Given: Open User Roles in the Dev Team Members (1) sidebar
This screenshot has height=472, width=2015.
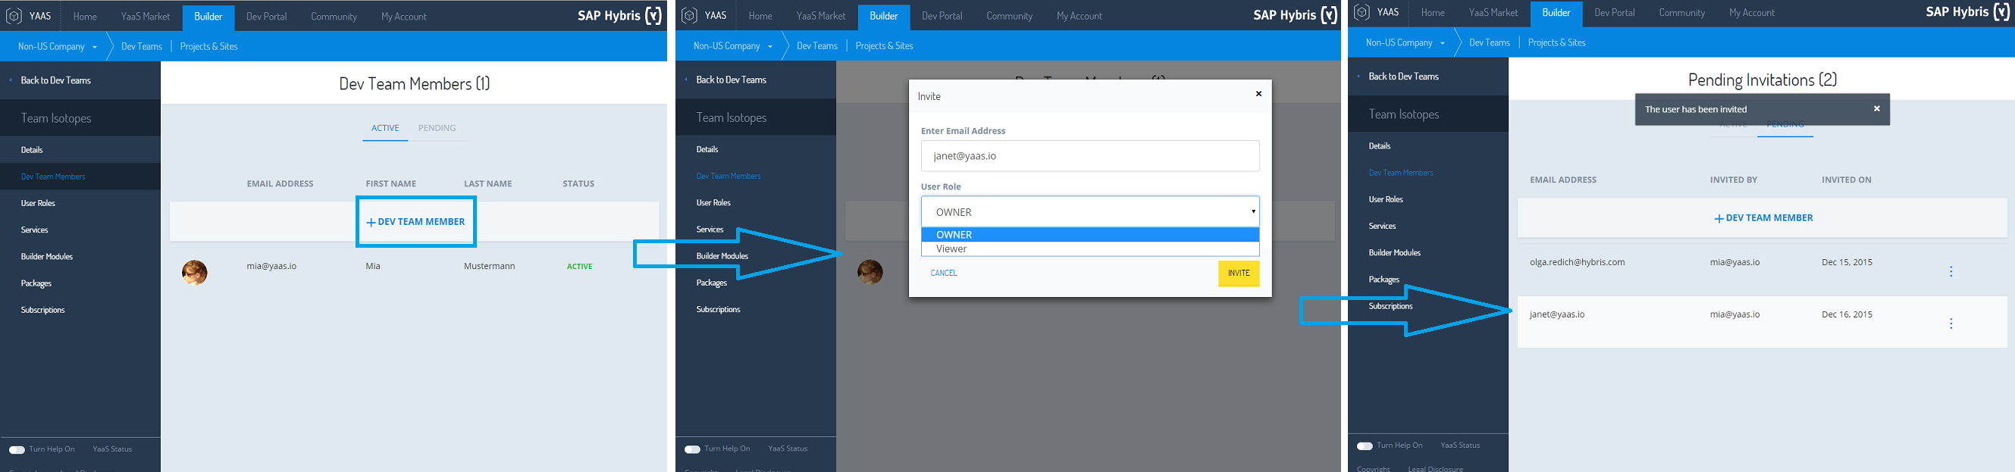Looking at the screenshot, I should point(39,203).
